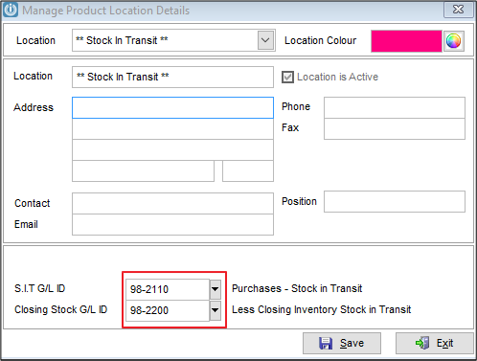477x361 pixels.
Task: Click the Save button
Action: point(342,343)
